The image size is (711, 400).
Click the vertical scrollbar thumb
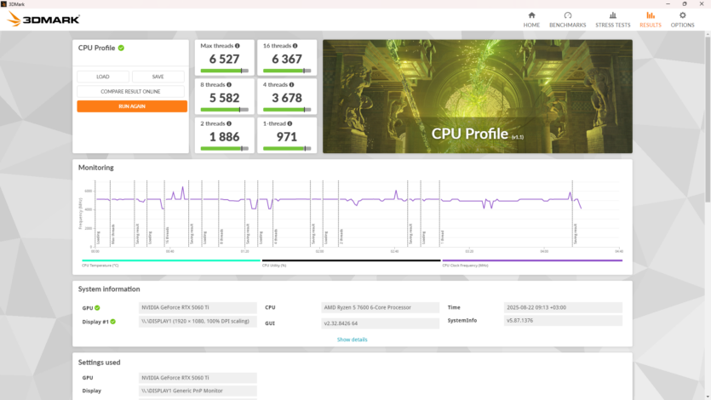[708, 120]
